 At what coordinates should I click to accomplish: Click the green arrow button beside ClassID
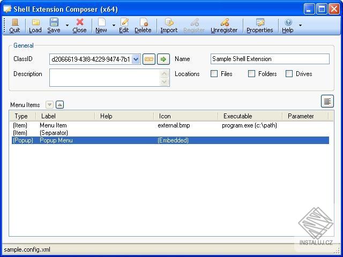163,59
